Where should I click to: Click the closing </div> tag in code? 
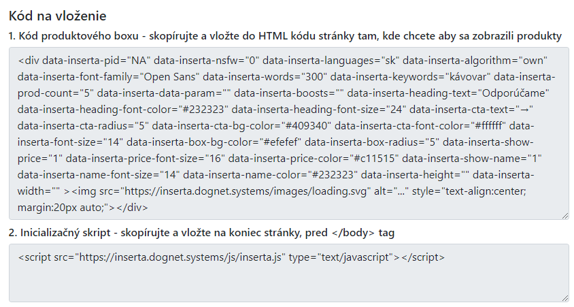[x=133, y=208]
